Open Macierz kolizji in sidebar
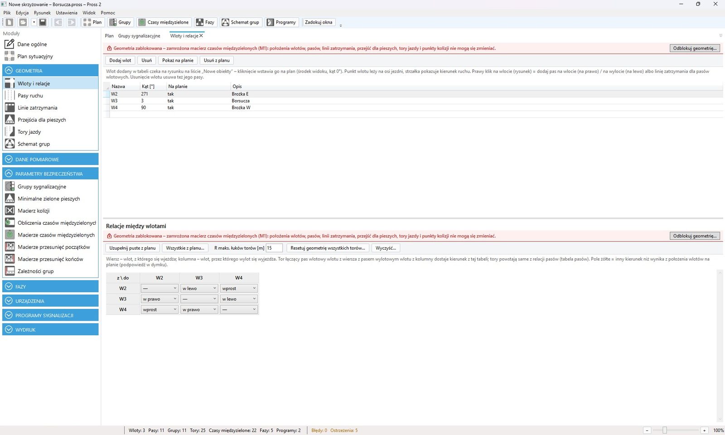This screenshot has width=725, height=435. click(x=50, y=211)
